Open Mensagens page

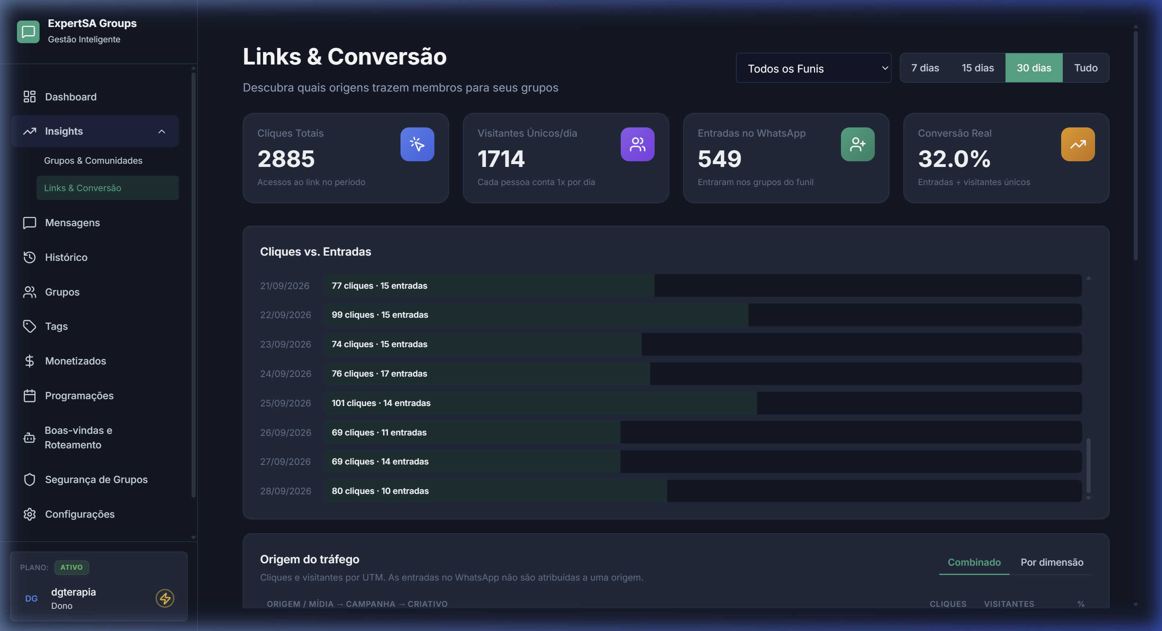[x=95, y=223]
